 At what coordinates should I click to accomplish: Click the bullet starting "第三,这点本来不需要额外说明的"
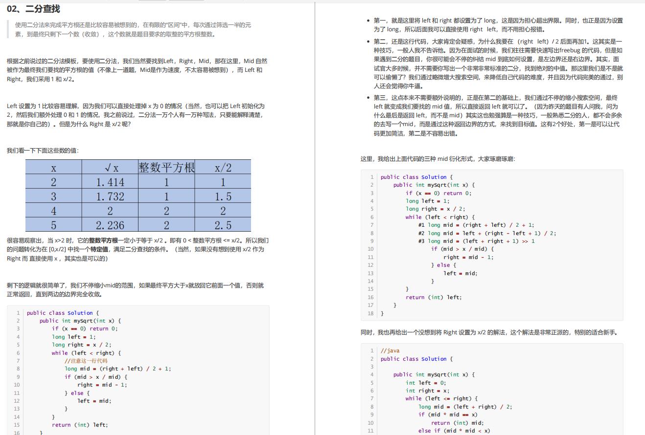pos(498,115)
